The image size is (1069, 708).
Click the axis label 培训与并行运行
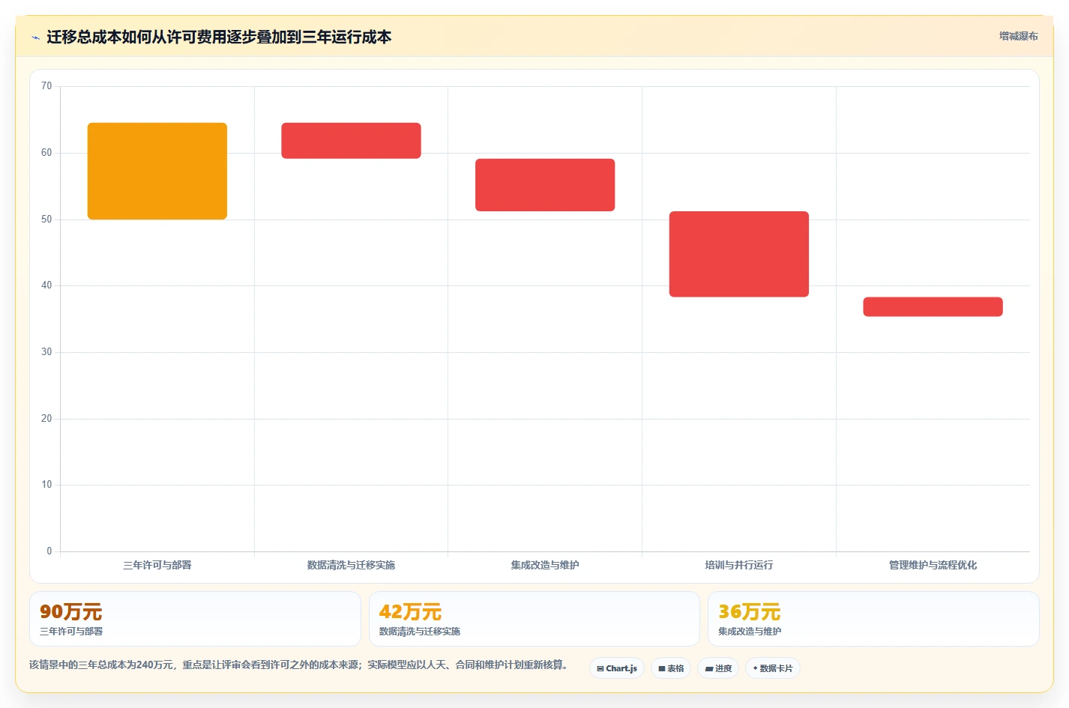[x=739, y=565]
